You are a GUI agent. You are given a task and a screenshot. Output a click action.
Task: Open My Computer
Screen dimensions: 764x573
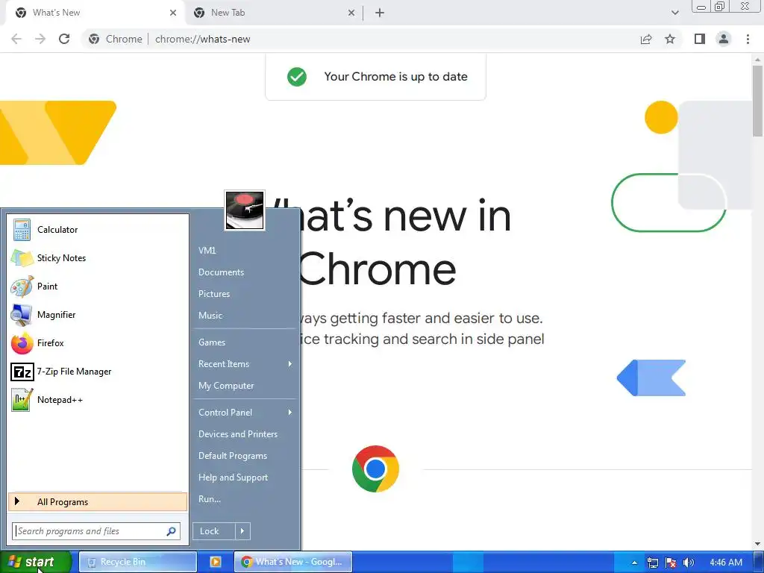tap(245, 386)
